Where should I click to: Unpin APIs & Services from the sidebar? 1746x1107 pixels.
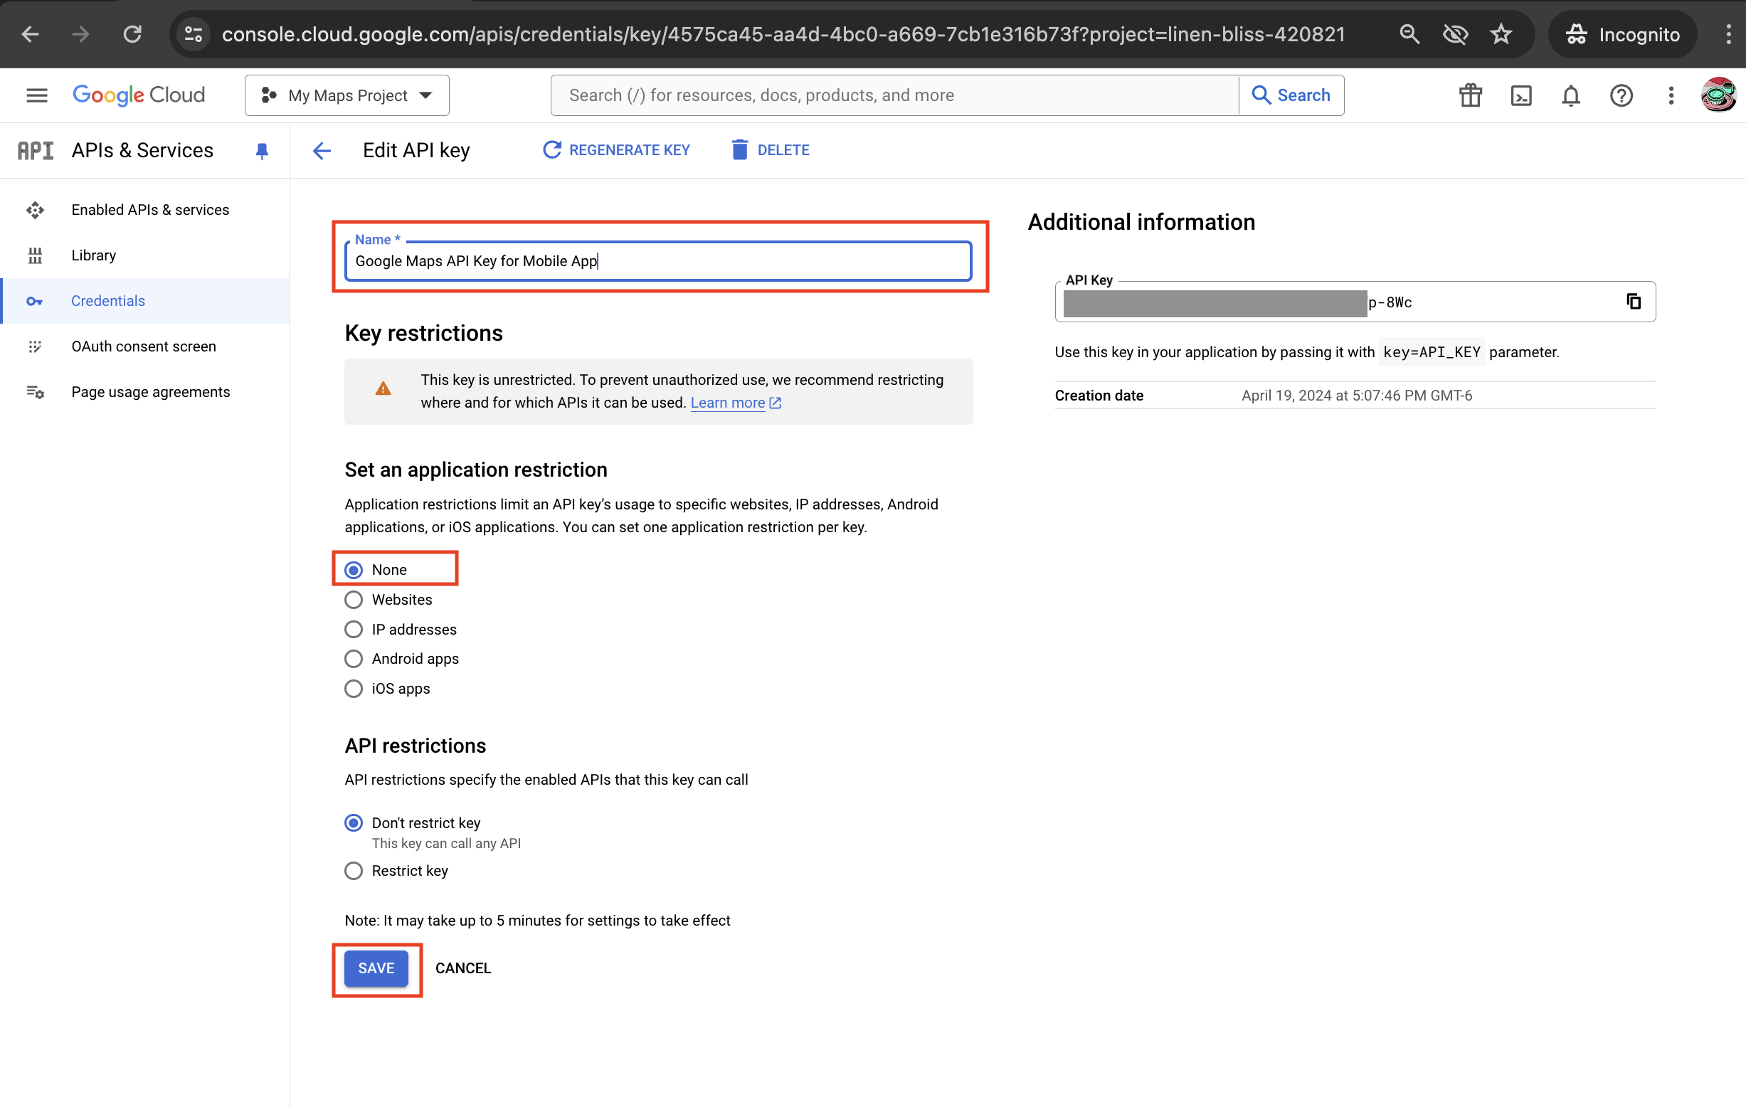pyautogui.click(x=262, y=150)
